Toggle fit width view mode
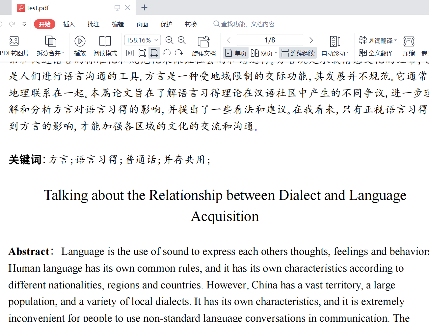This screenshot has height=322, width=429. pos(154,53)
